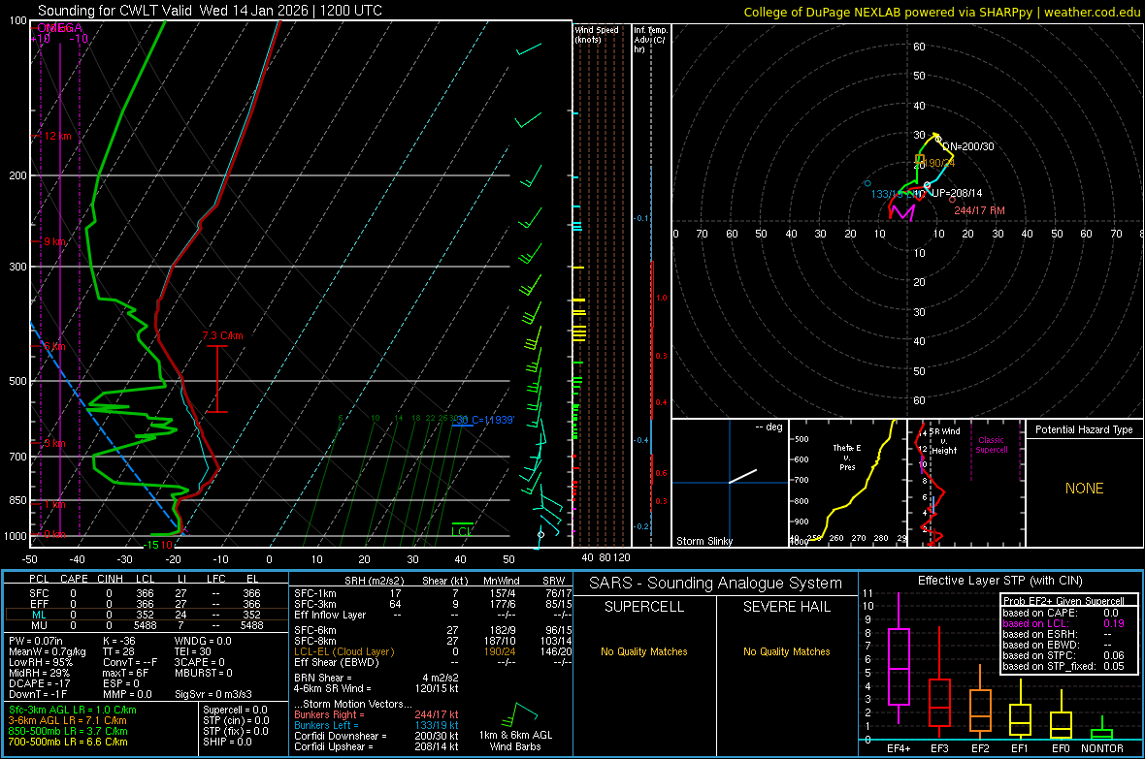Viewport: 1145px width, 759px height.
Task: Click the 9 km height marker
Action: coord(54,241)
